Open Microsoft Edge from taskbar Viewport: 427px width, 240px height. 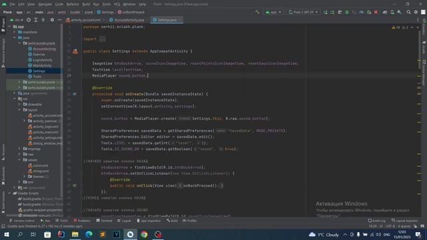(89, 234)
